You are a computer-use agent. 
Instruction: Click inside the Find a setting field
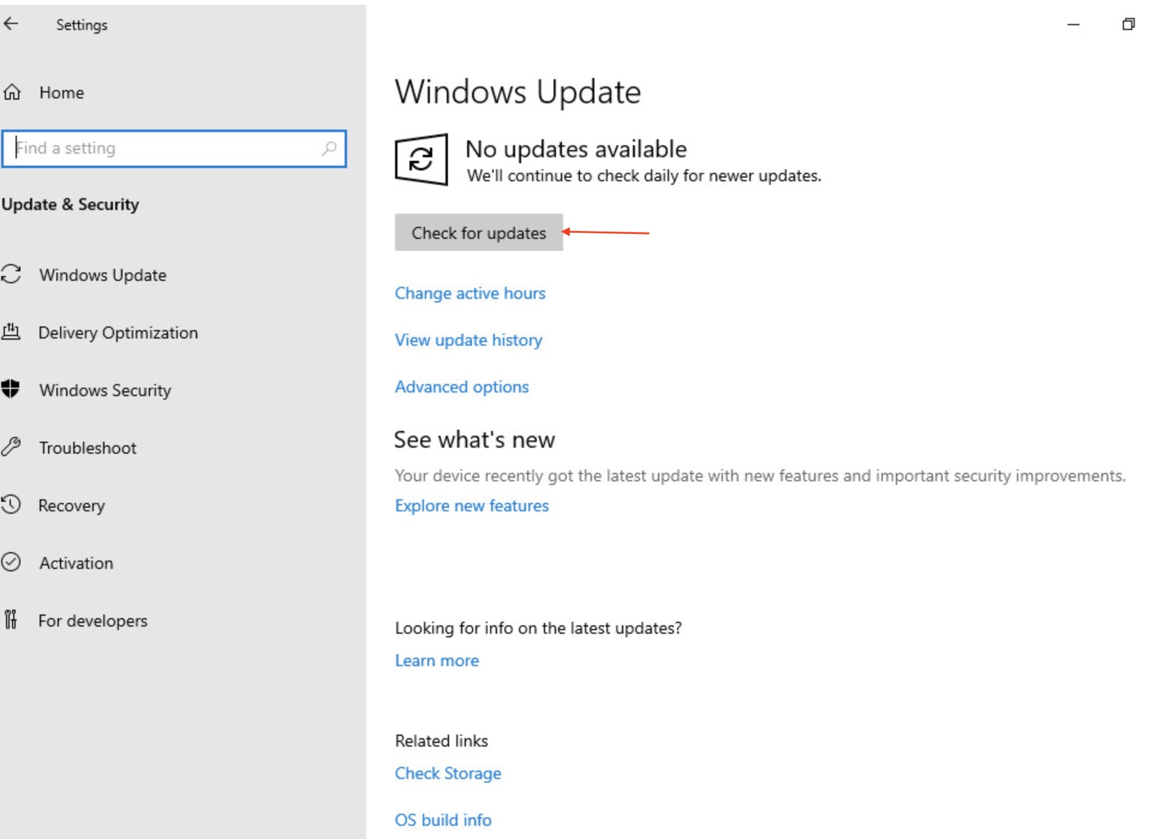[150, 148]
